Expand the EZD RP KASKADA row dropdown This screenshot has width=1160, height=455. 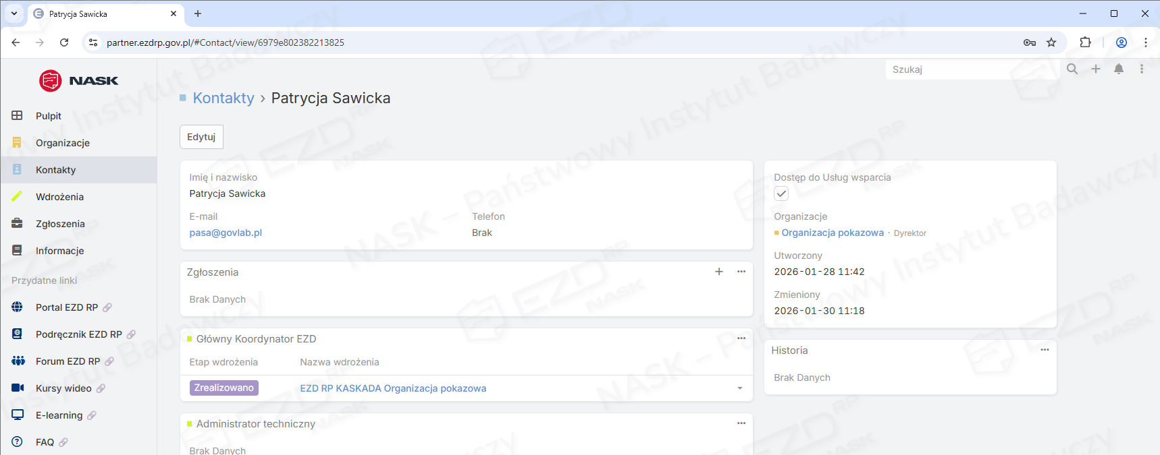pyautogui.click(x=740, y=388)
